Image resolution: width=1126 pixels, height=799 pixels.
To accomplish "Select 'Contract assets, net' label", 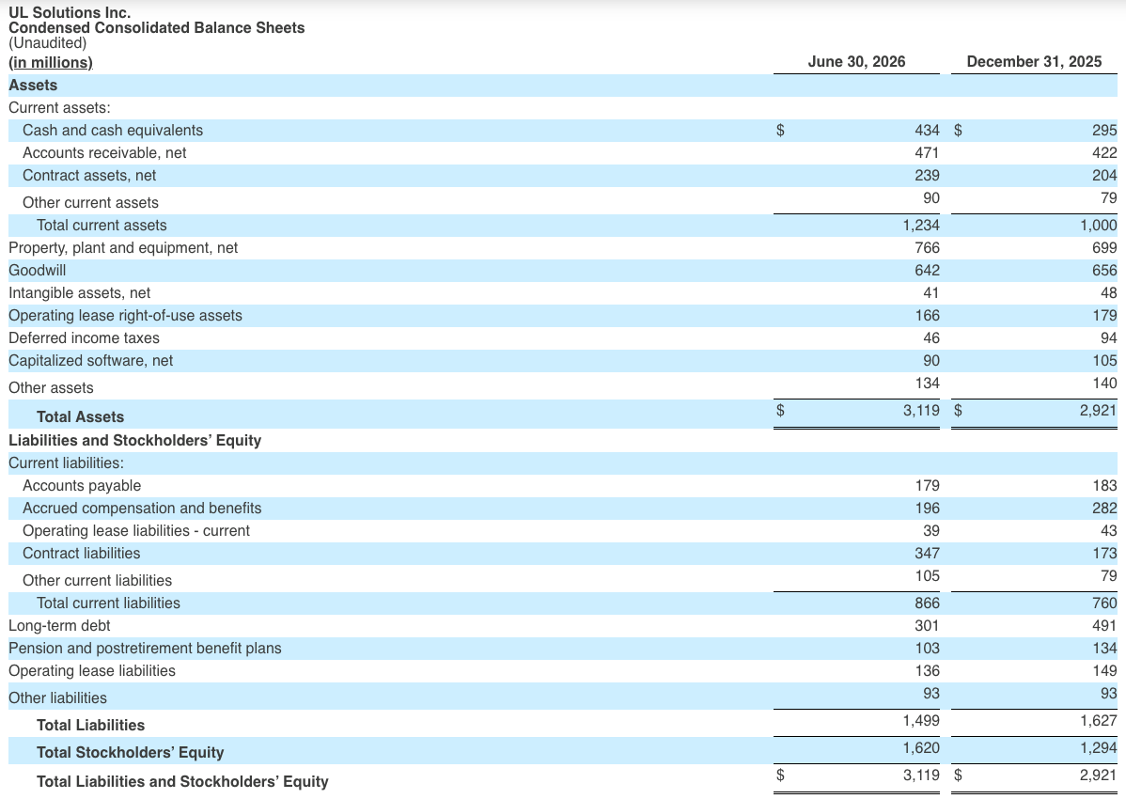I will point(90,176).
